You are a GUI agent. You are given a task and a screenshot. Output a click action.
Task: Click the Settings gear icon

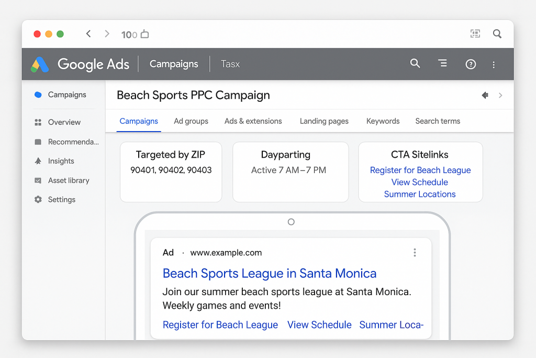coord(38,199)
